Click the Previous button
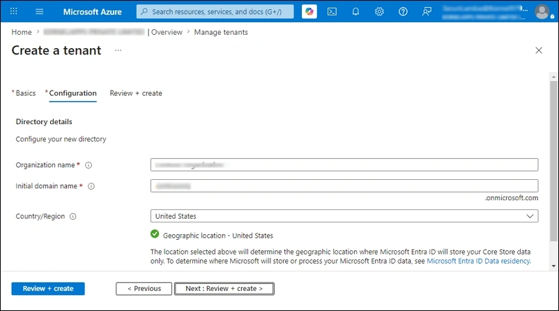 click(144, 289)
